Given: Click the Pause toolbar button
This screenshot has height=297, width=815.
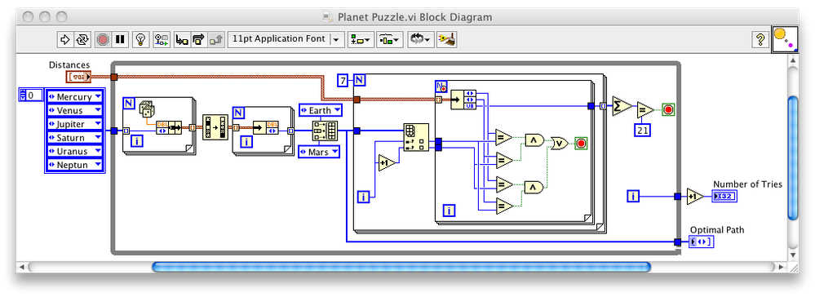Looking at the screenshot, I should (121, 39).
